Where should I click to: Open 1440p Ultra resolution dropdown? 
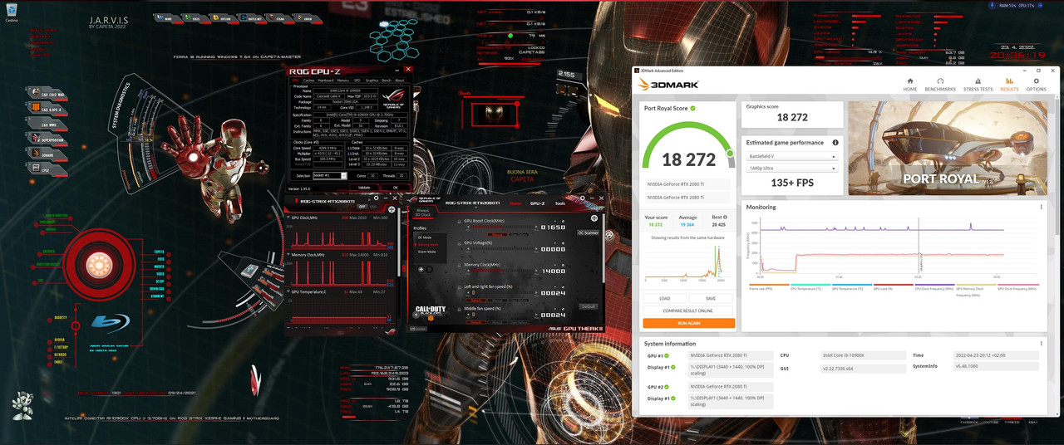click(791, 169)
